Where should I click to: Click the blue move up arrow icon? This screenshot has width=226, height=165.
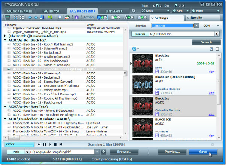coord(36,18)
